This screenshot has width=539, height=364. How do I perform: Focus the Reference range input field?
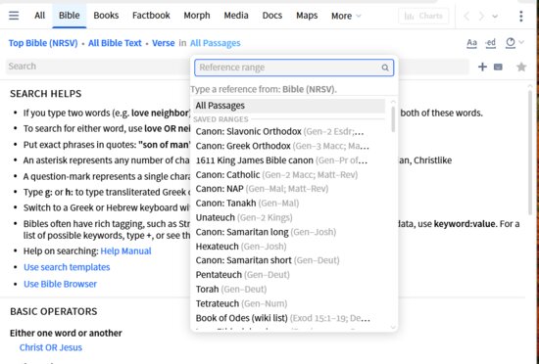pos(294,68)
